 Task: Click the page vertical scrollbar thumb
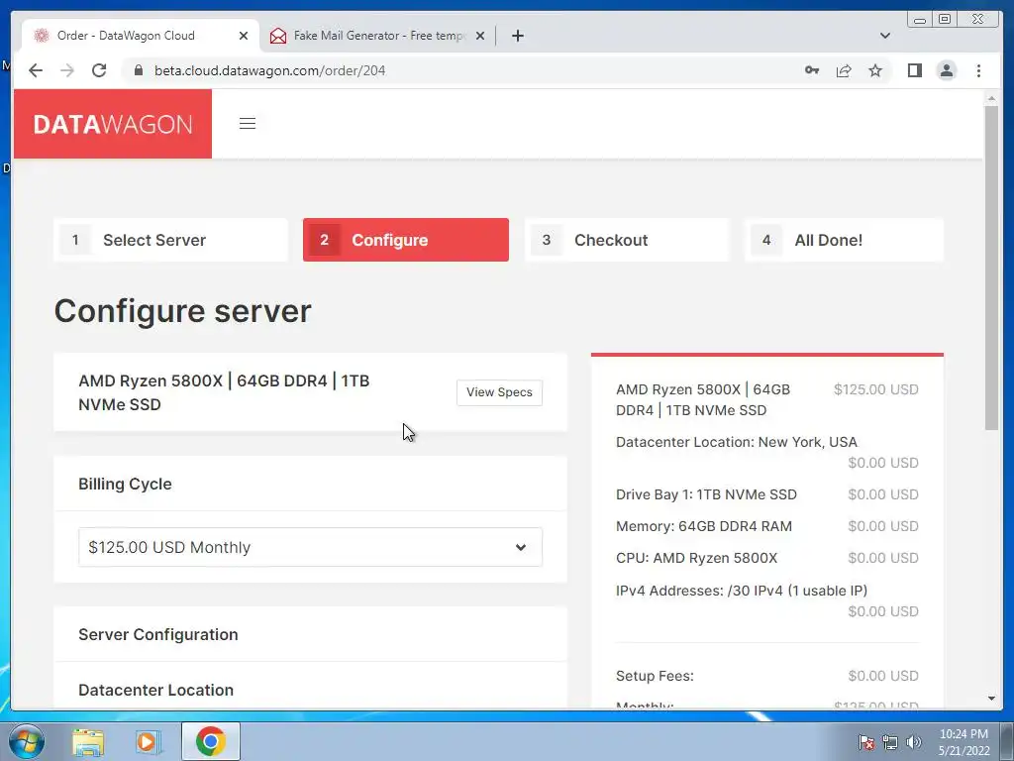[991, 267]
